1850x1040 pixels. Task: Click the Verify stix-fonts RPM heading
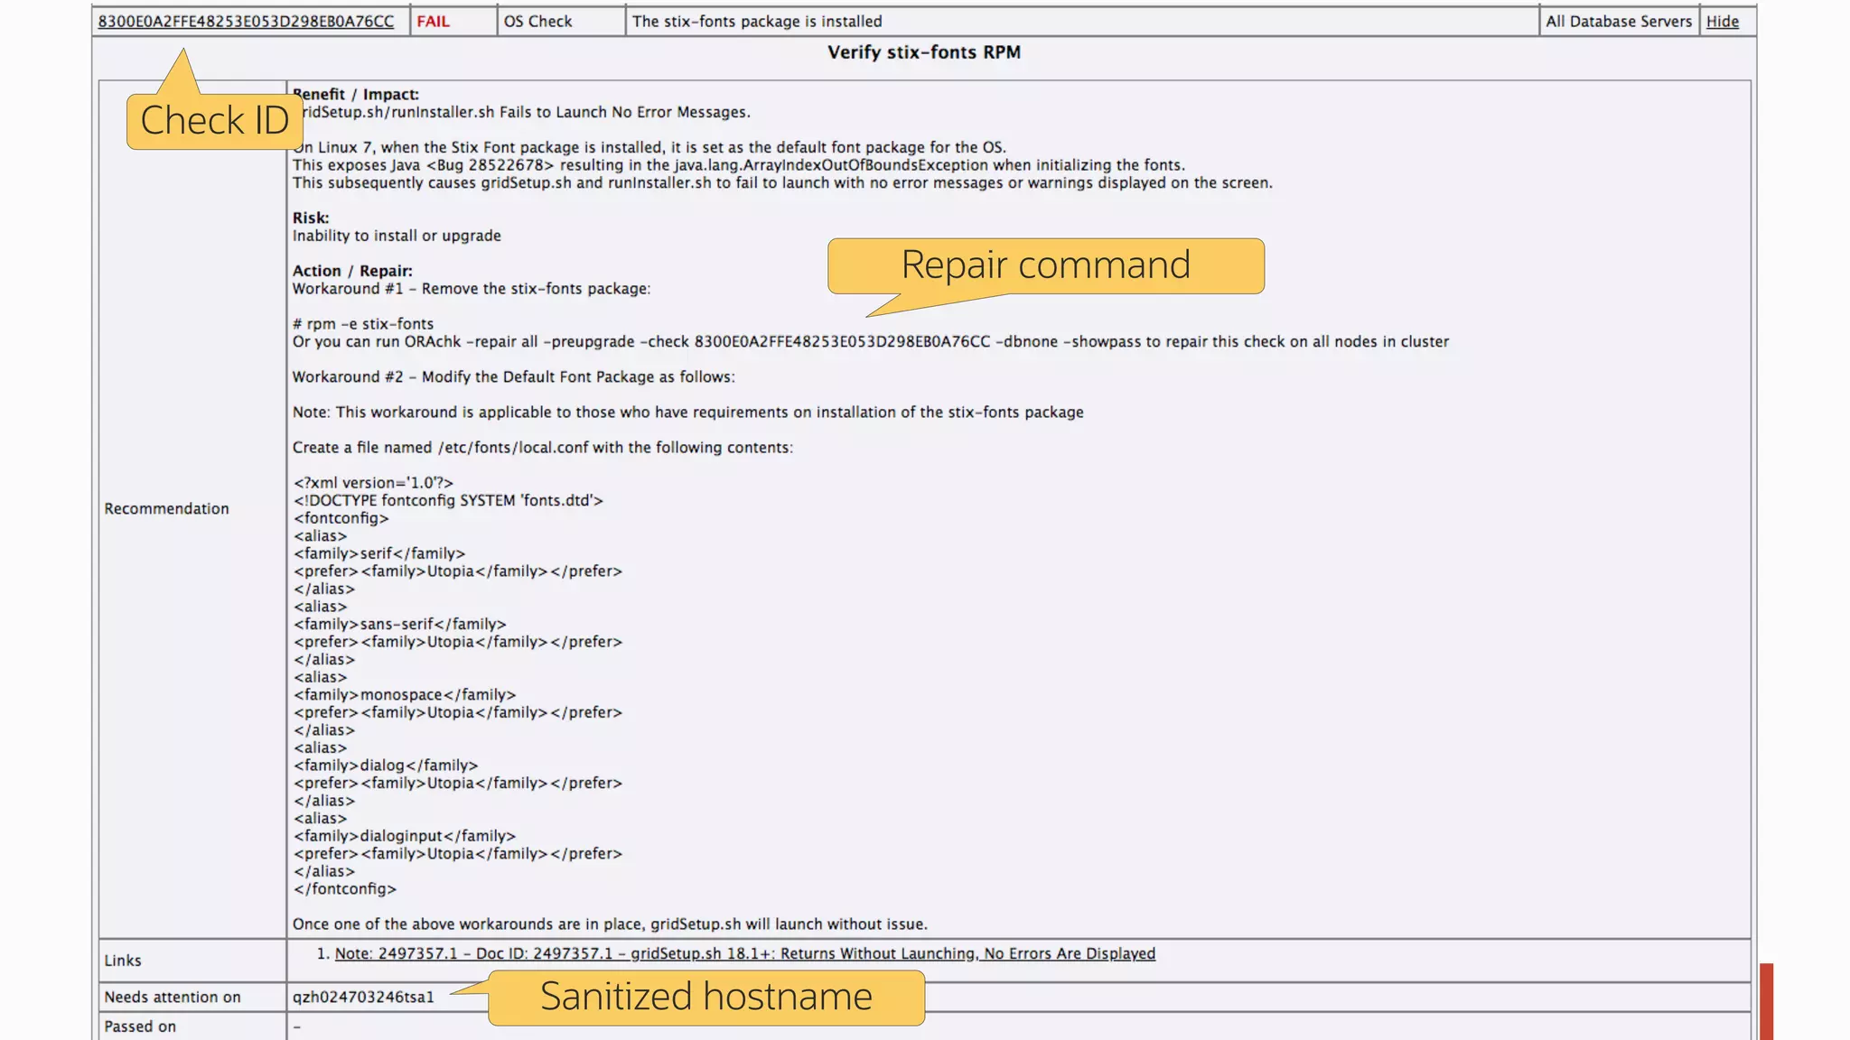tap(924, 52)
